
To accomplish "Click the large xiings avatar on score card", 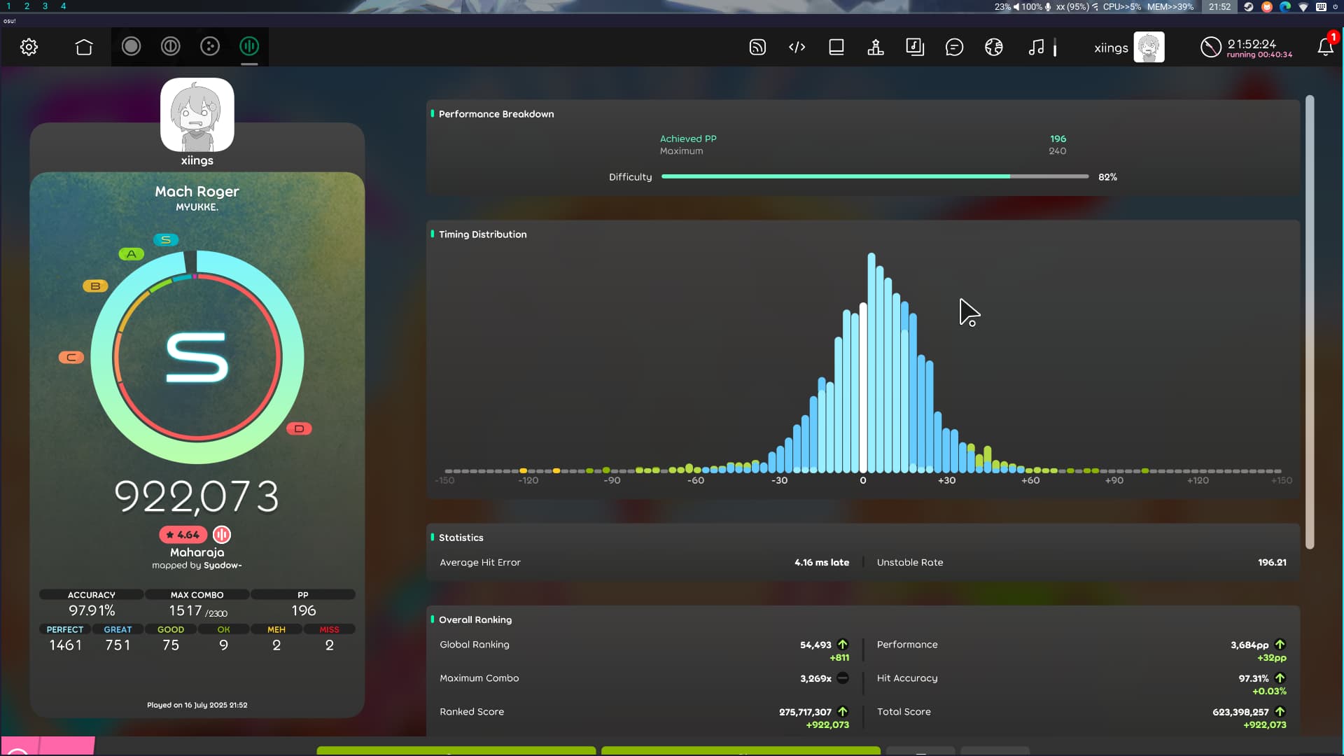I will point(197,115).
